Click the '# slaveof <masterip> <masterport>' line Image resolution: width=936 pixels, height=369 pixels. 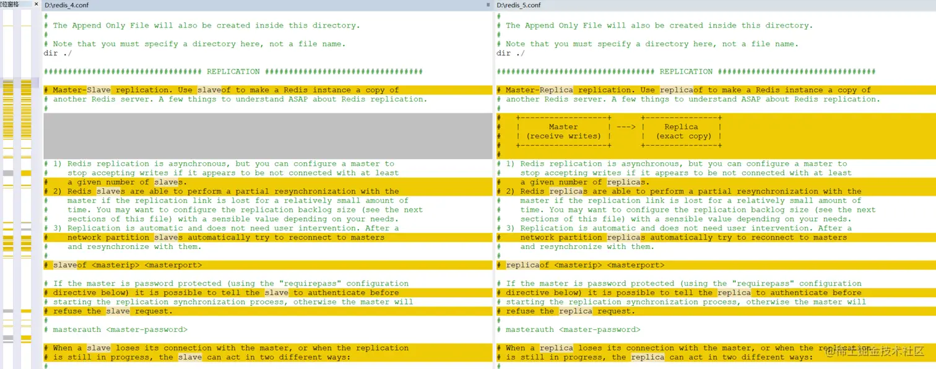pyautogui.click(x=267, y=265)
